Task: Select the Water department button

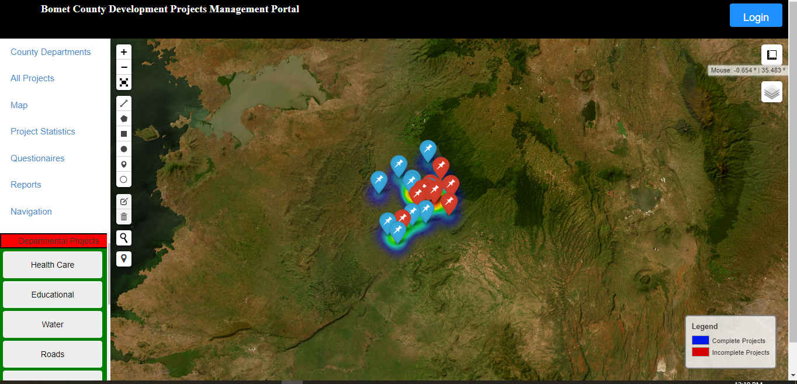Action: click(53, 324)
